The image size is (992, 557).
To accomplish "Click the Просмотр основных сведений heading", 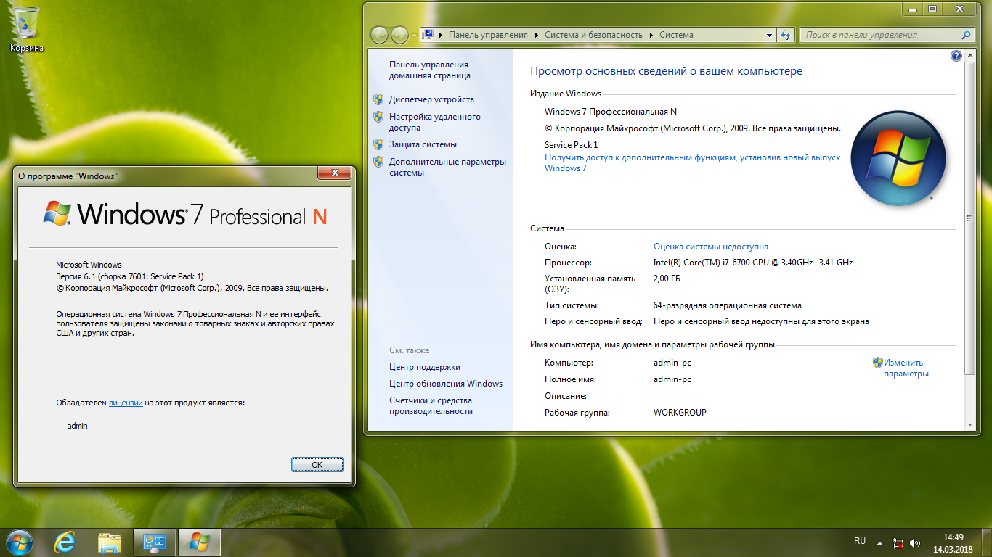I will click(x=666, y=71).
